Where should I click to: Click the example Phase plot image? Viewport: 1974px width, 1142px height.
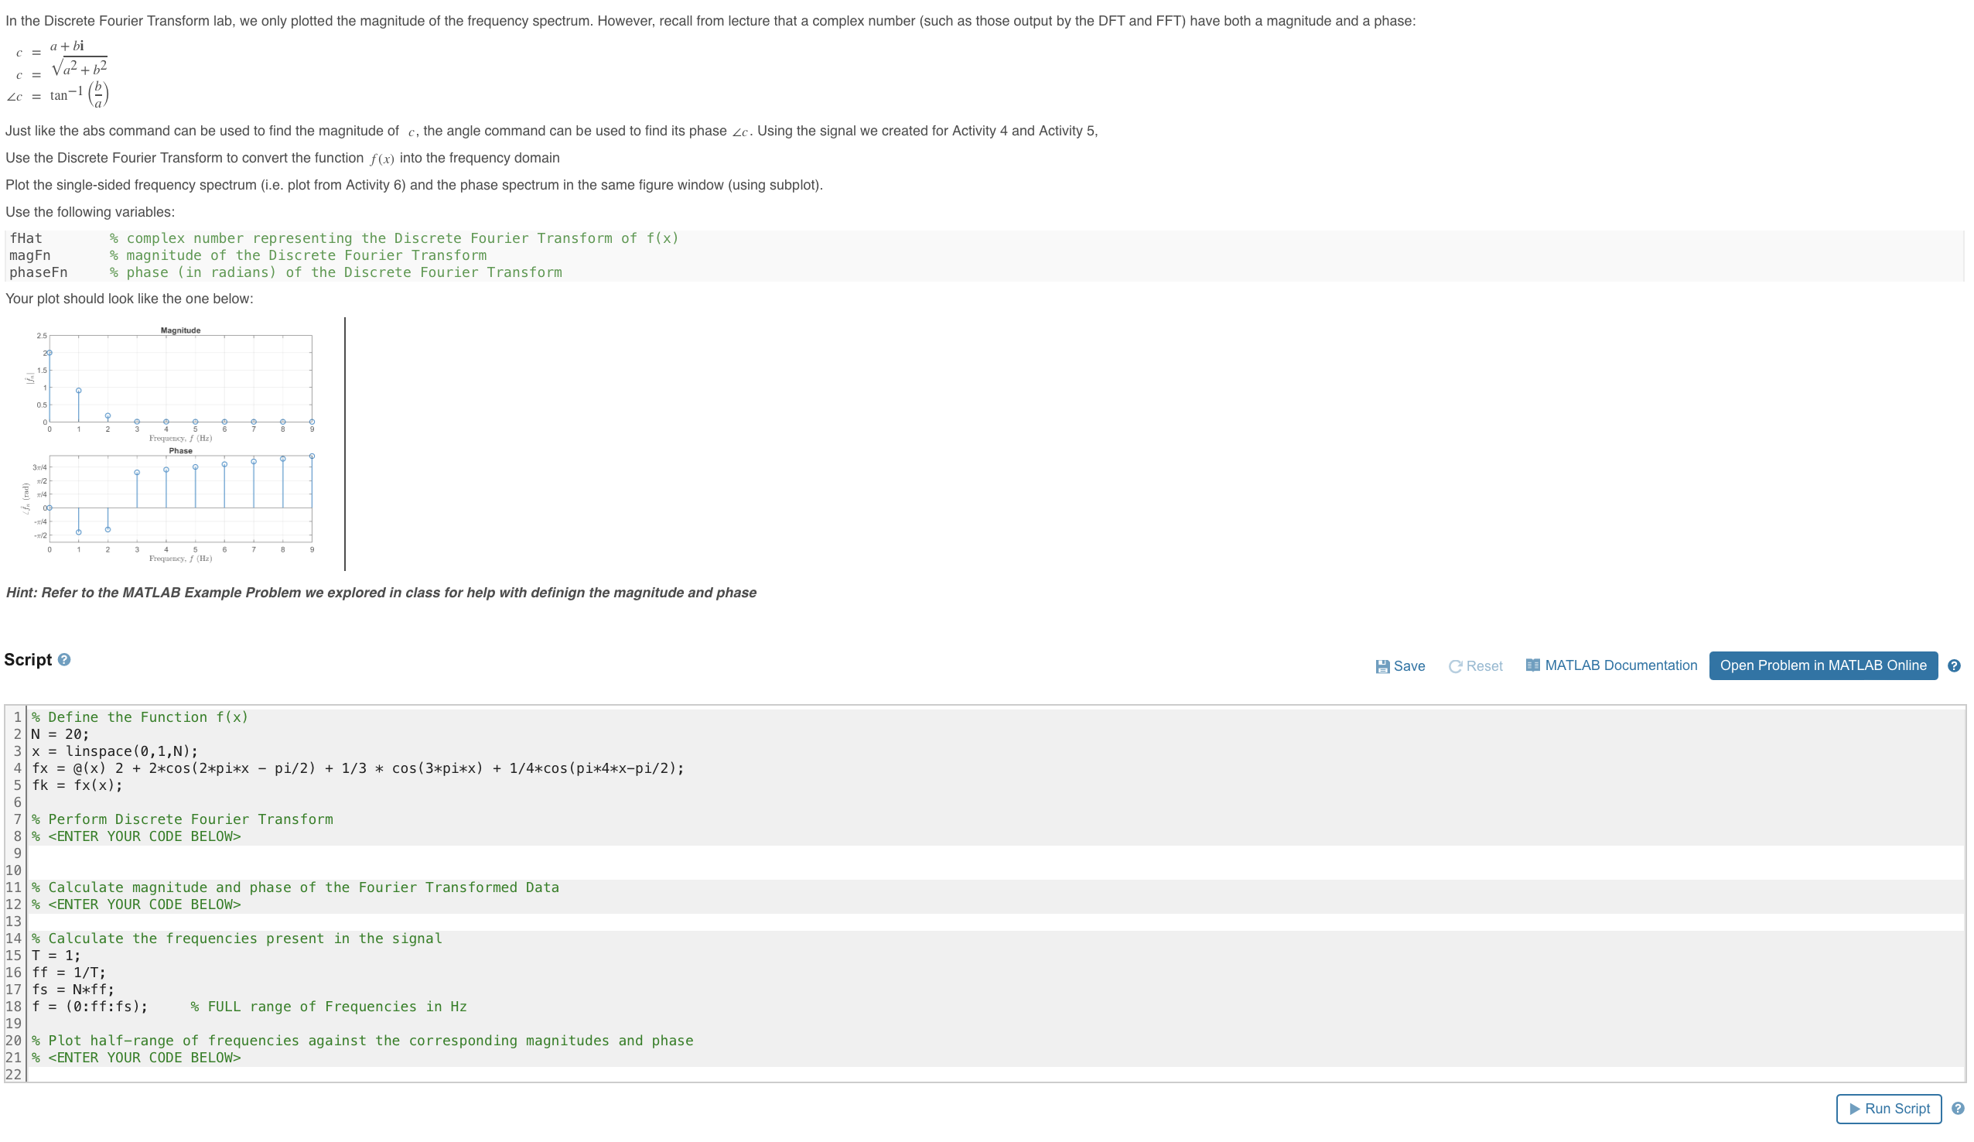[x=180, y=499]
